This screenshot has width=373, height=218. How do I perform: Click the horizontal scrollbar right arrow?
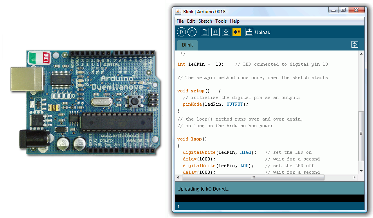coord(355,177)
